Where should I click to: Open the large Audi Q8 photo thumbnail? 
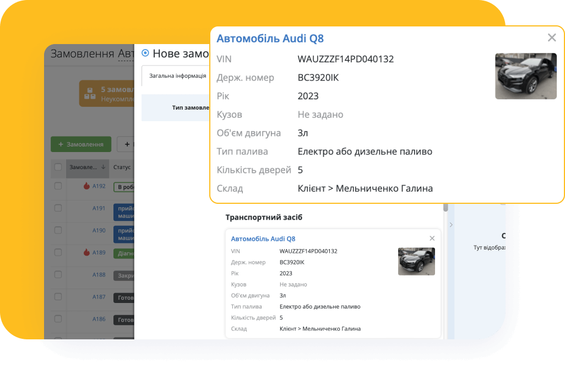[526, 76]
